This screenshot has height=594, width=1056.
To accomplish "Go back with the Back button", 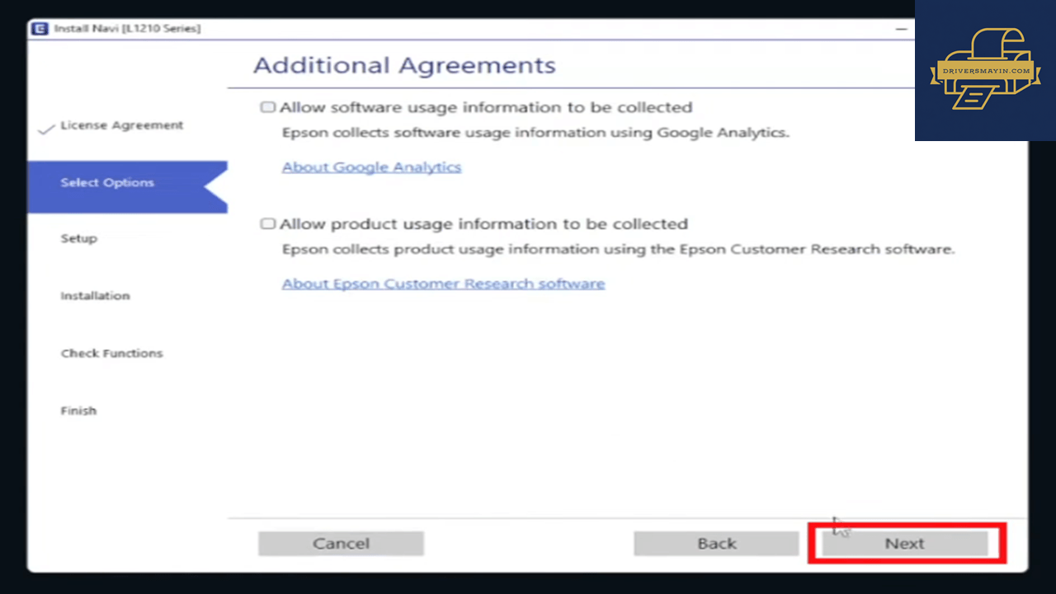I will click(x=716, y=544).
